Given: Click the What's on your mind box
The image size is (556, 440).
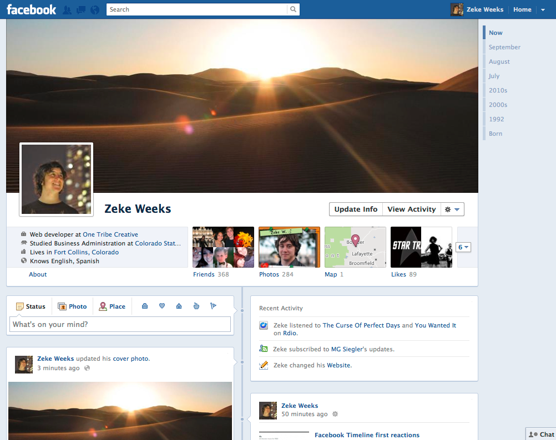Looking at the screenshot, I should (120, 324).
